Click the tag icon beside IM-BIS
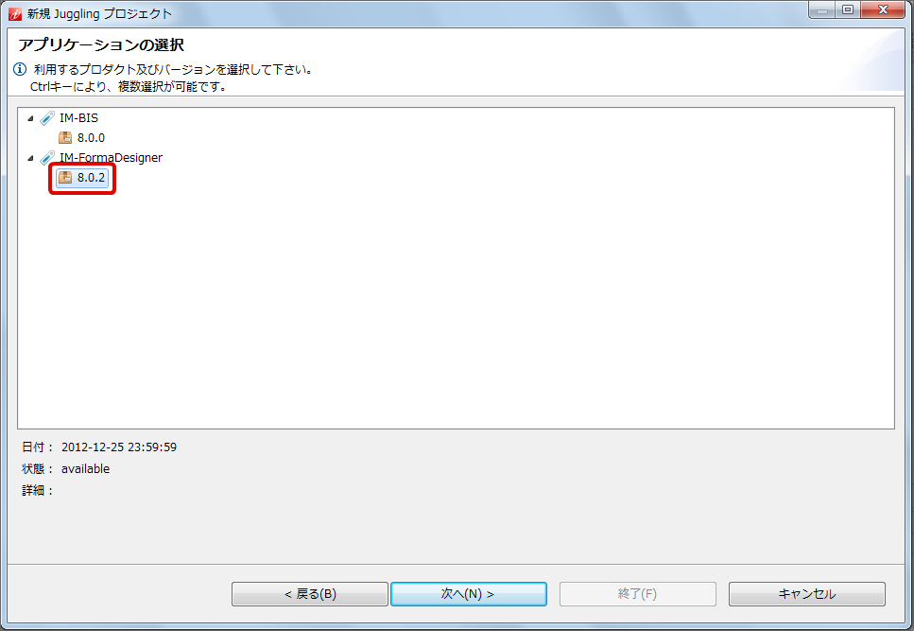 tap(47, 118)
